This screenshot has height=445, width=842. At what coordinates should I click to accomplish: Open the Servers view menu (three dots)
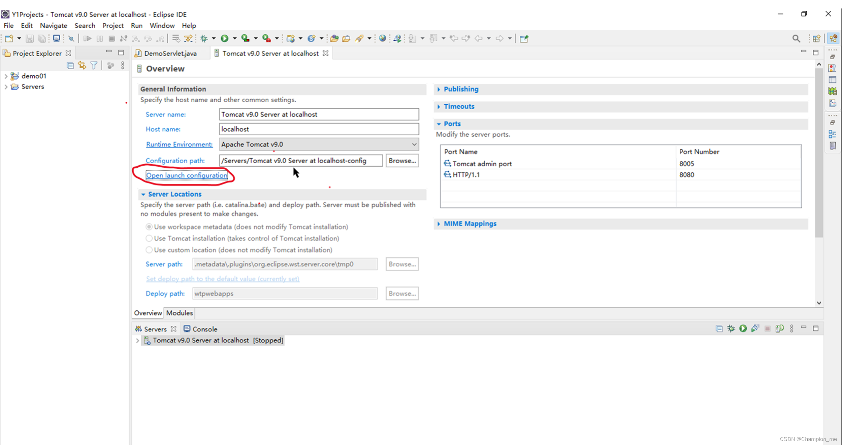pyautogui.click(x=791, y=329)
